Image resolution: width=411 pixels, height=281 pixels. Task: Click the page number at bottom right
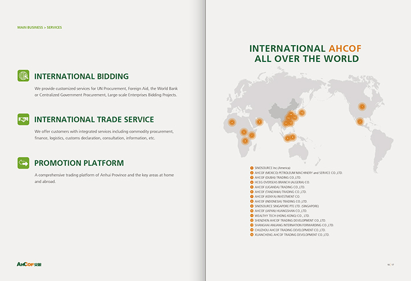tap(391, 265)
